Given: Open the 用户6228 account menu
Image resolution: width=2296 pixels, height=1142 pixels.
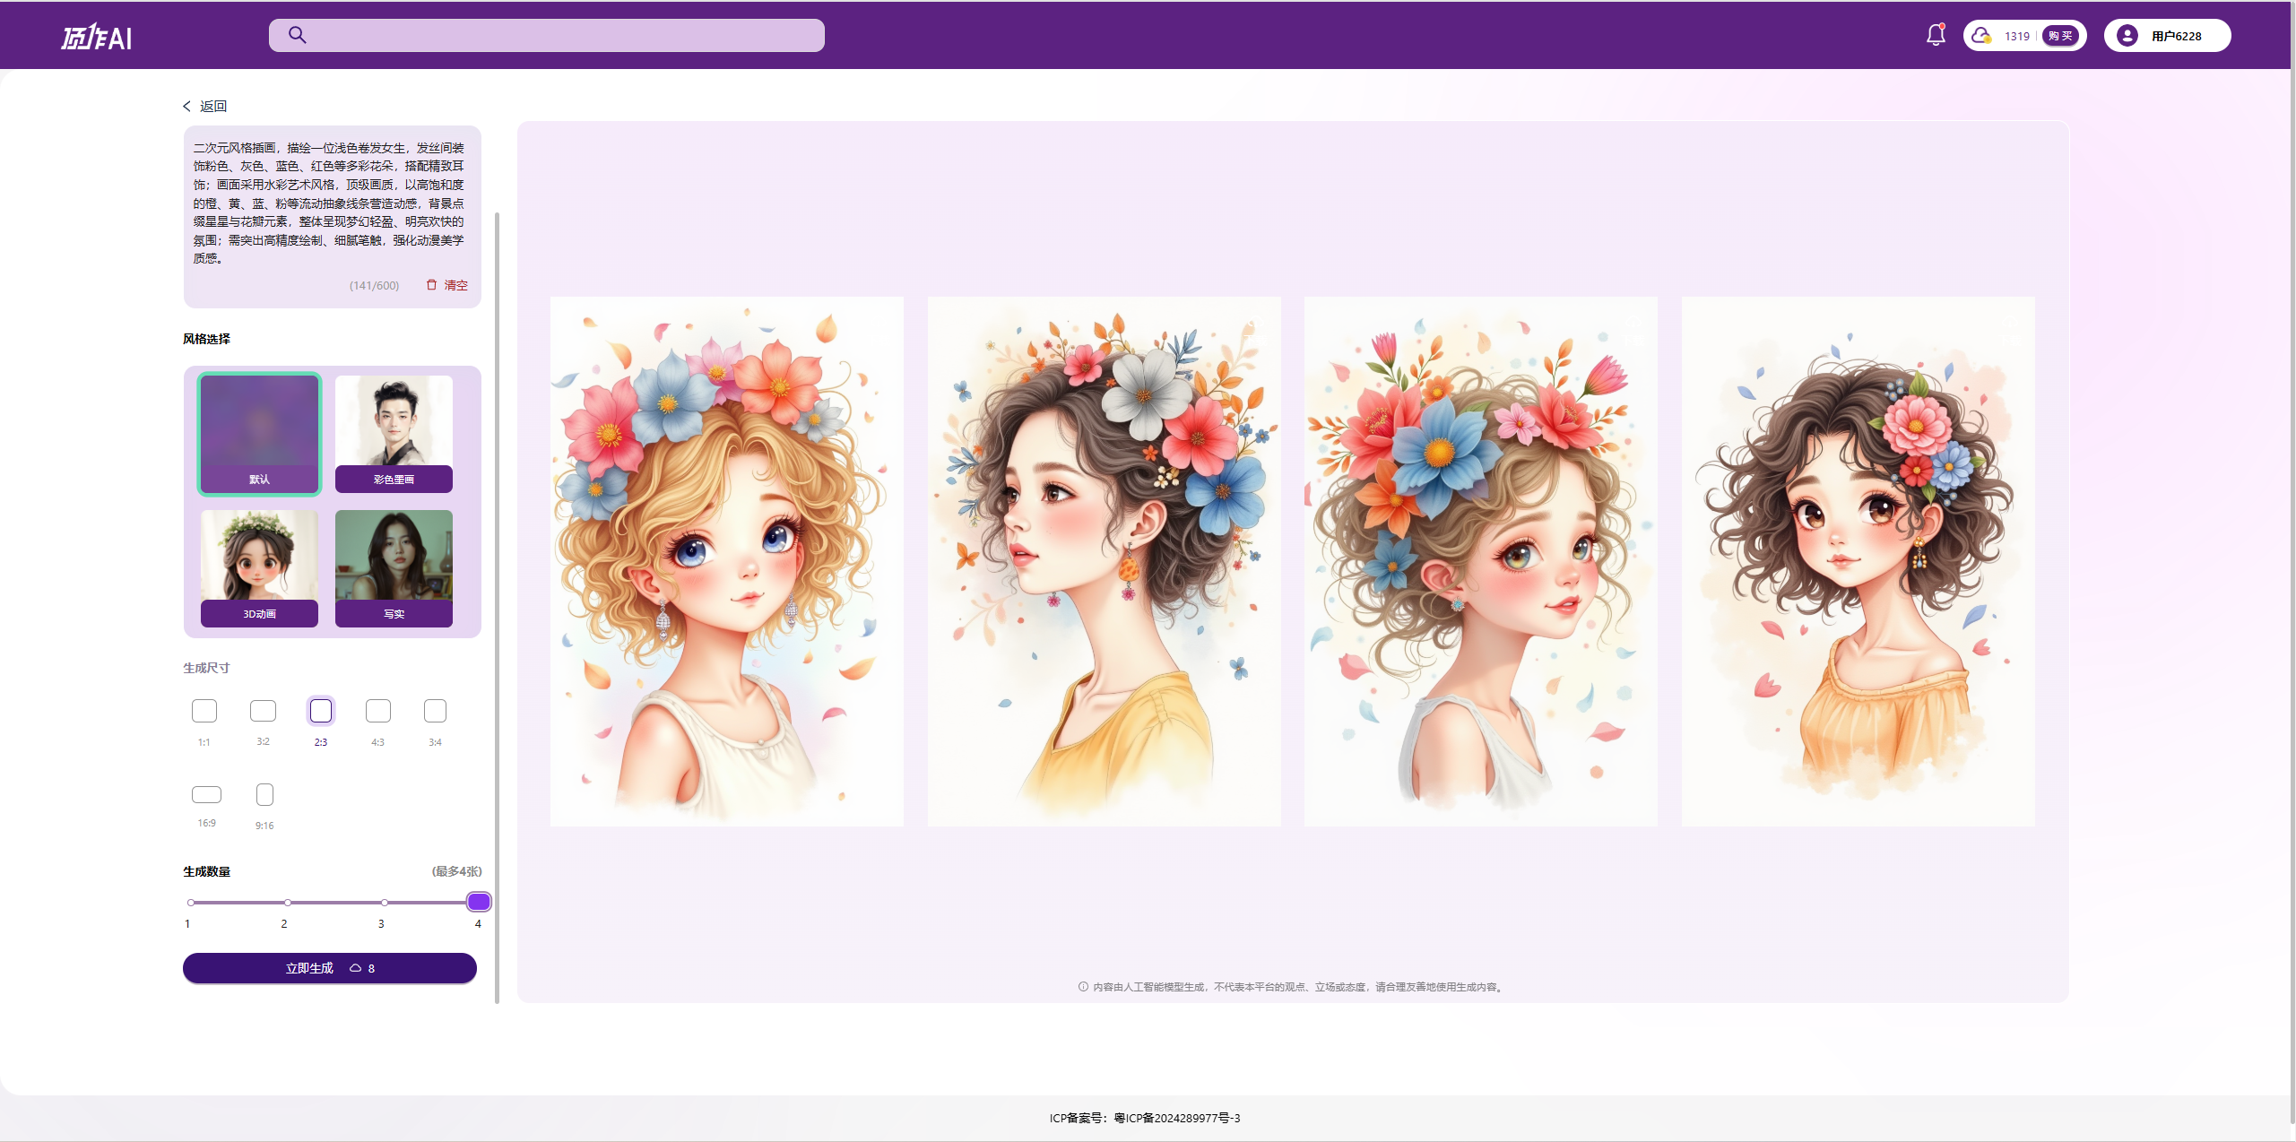Looking at the screenshot, I should 2175,36.
